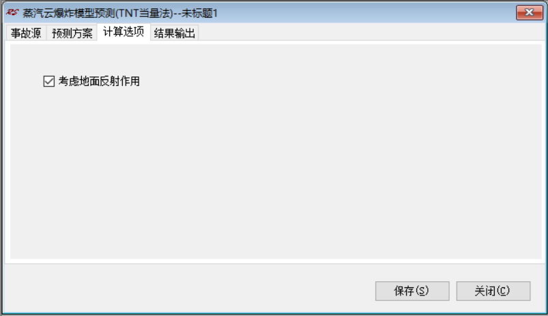
Task: Click the 考虑地面反射作用 label text
Action: click(99, 81)
